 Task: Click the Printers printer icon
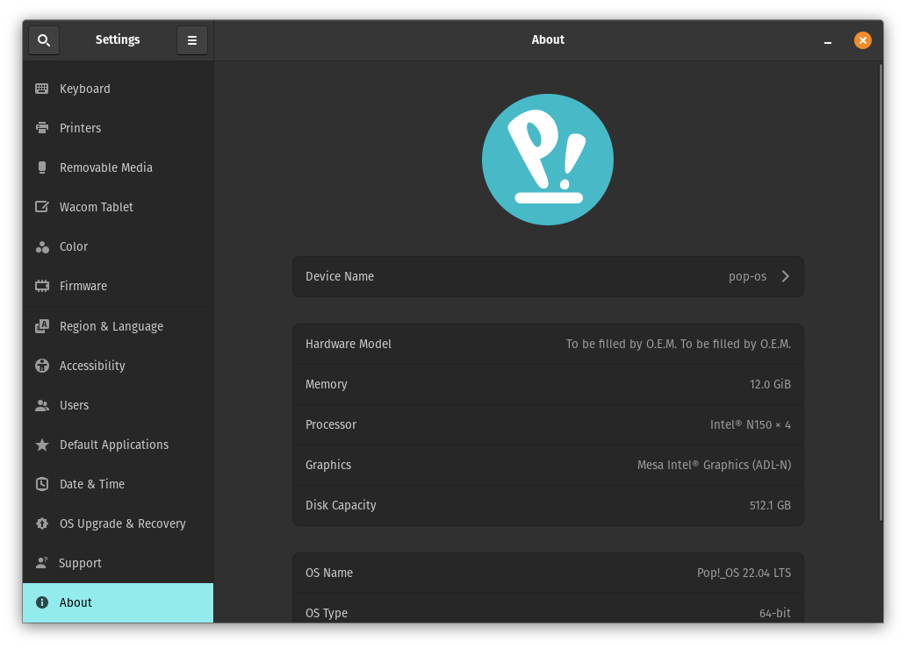point(41,127)
